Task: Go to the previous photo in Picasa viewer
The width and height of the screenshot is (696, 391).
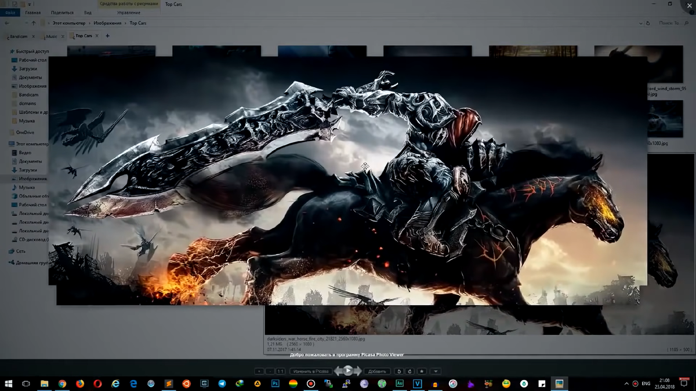Action: 338,371
